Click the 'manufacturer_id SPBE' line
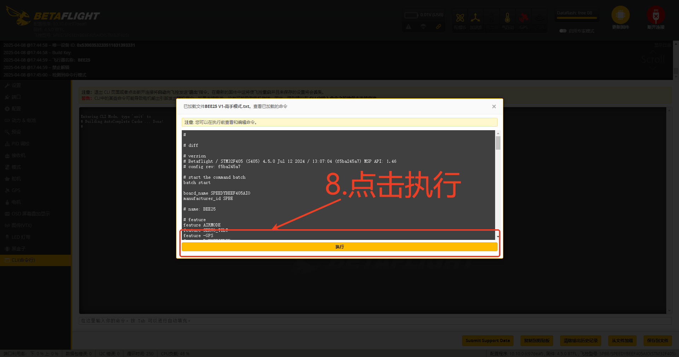 tap(208, 198)
